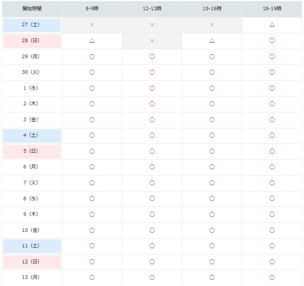Choose the circle for 28 (日) at 18-19時
The width and height of the screenshot is (304, 286).
click(x=272, y=41)
